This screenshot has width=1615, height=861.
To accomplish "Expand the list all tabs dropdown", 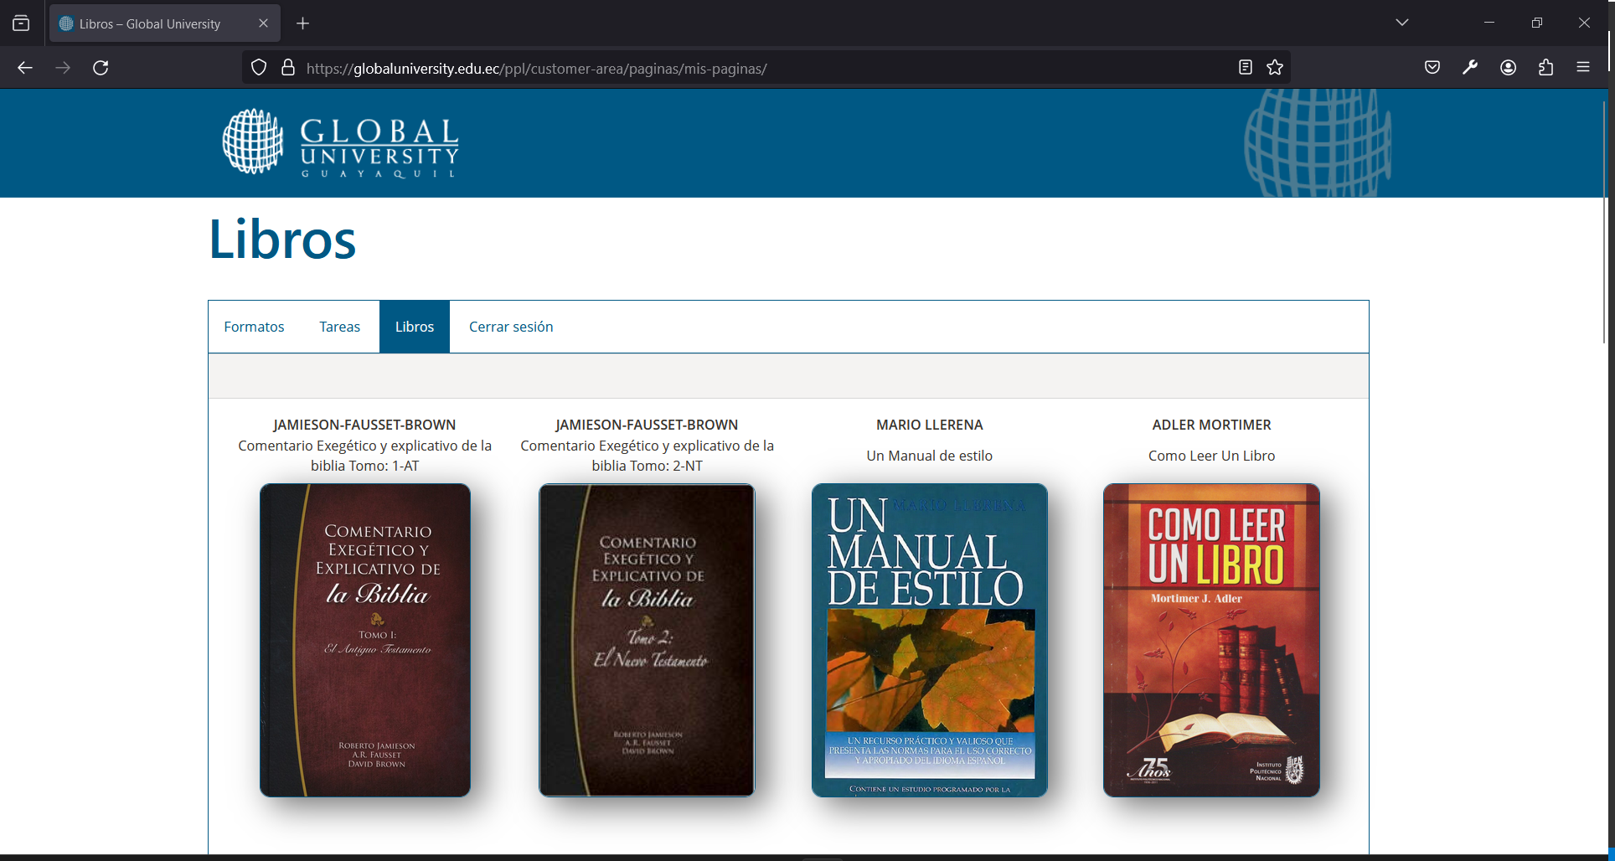I will [x=1402, y=23].
